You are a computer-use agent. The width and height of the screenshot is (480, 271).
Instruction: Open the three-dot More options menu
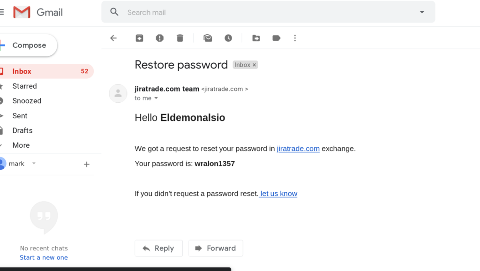tap(295, 38)
